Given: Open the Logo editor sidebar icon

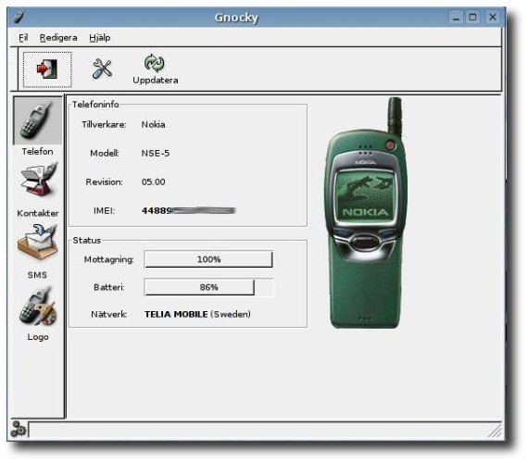Looking at the screenshot, I should [38, 305].
